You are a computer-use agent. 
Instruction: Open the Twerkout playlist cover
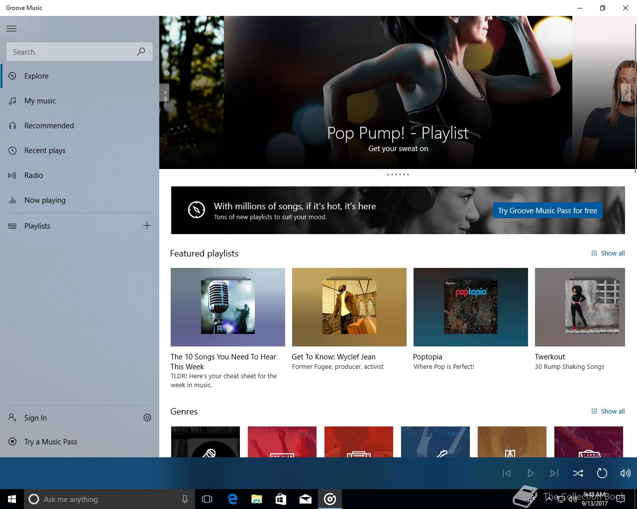tap(580, 307)
